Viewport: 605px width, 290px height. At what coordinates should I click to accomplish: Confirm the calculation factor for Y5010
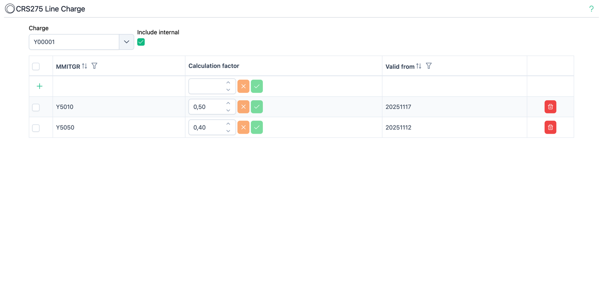(257, 106)
